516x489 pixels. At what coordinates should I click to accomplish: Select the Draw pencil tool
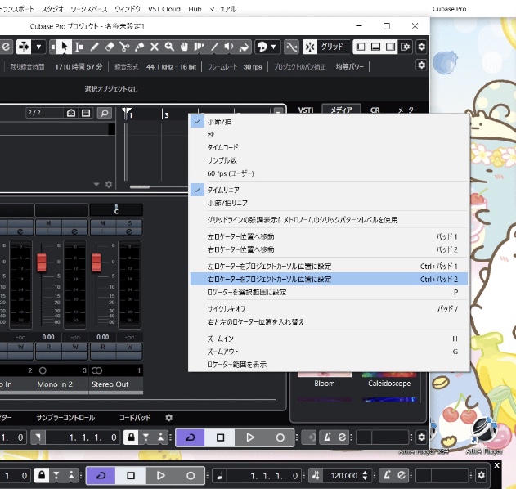(x=96, y=47)
